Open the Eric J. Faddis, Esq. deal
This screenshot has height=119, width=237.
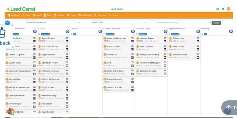coord(53,48)
